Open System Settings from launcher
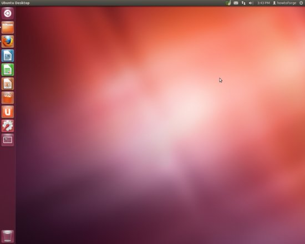 pos(8,126)
